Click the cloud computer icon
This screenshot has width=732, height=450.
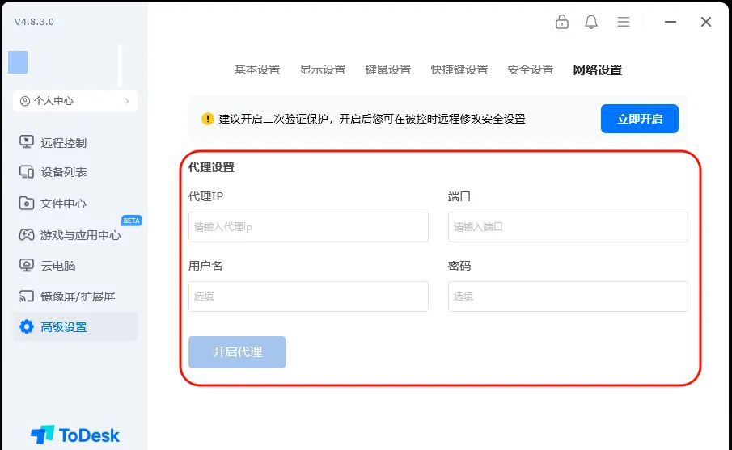[27, 265]
